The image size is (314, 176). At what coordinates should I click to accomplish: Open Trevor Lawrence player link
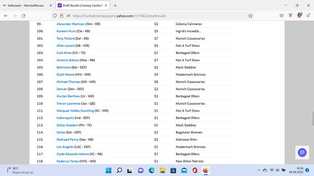pos(68,103)
